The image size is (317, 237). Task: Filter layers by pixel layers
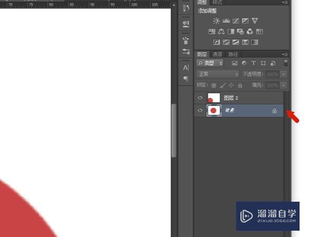click(235, 63)
